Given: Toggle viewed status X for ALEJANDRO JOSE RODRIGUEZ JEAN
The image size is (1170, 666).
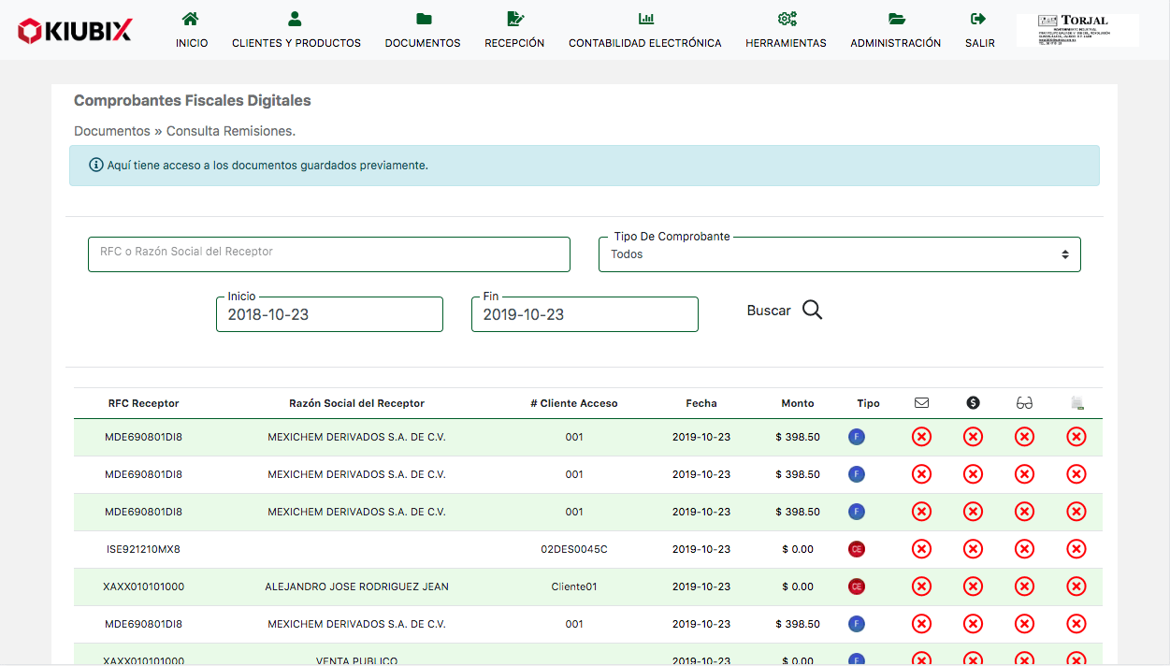Looking at the screenshot, I should coord(1024,586).
